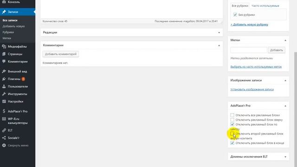The width and height of the screenshot is (297, 167).
Task: Expand the Домены-исключения ELT panel
Action: coord(285,157)
